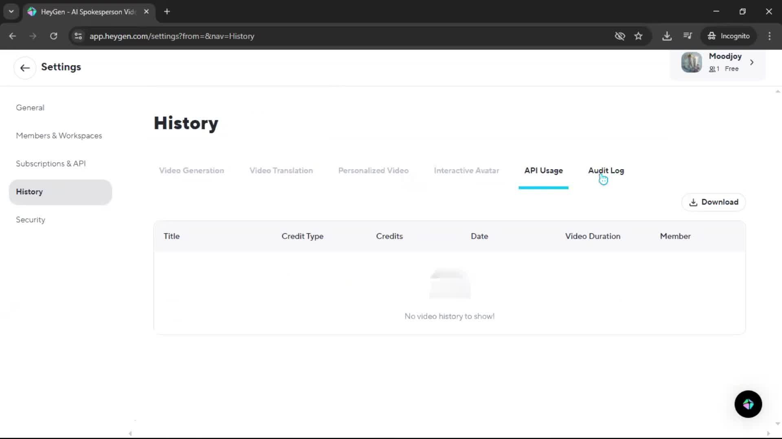782x439 pixels.
Task: Click the Settings back arrow icon
Action: tap(25, 67)
